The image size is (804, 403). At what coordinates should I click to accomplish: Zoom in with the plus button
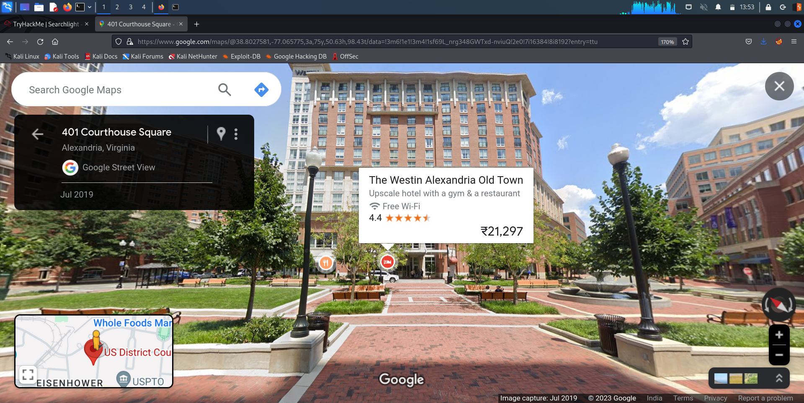point(779,335)
